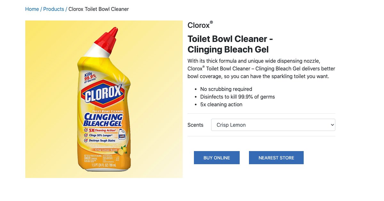The width and height of the screenshot is (384, 201).
Task: Click the No scrubbing required bullet
Action: pos(226,89)
